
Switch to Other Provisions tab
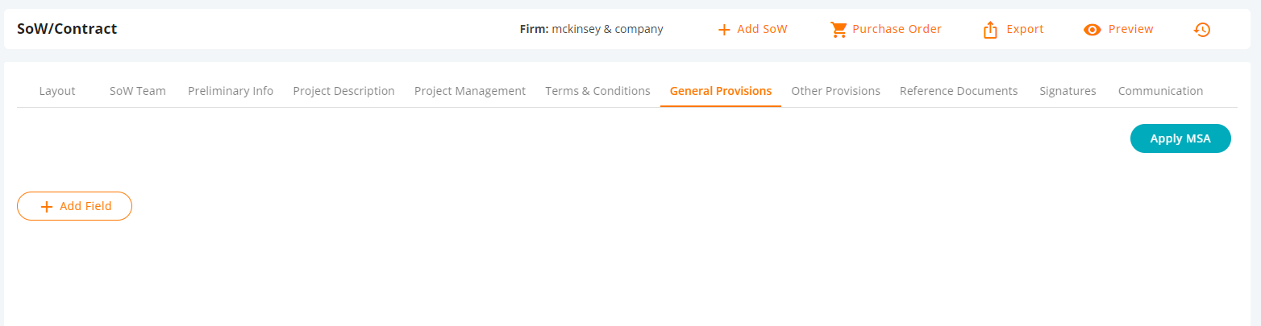[835, 91]
